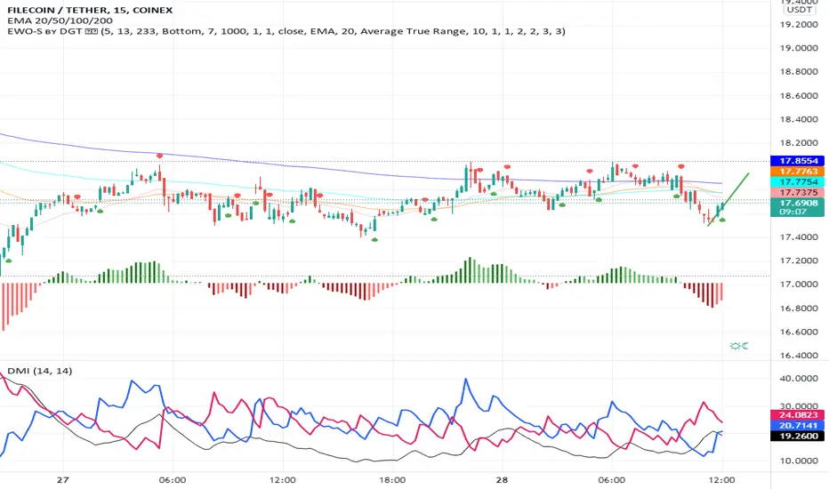Click the pink 17.7375 price label
The width and height of the screenshot is (829, 489).
tap(797, 192)
